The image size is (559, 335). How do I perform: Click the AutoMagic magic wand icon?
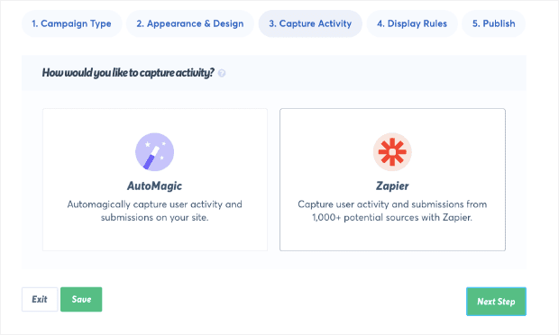(x=154, y=152)
